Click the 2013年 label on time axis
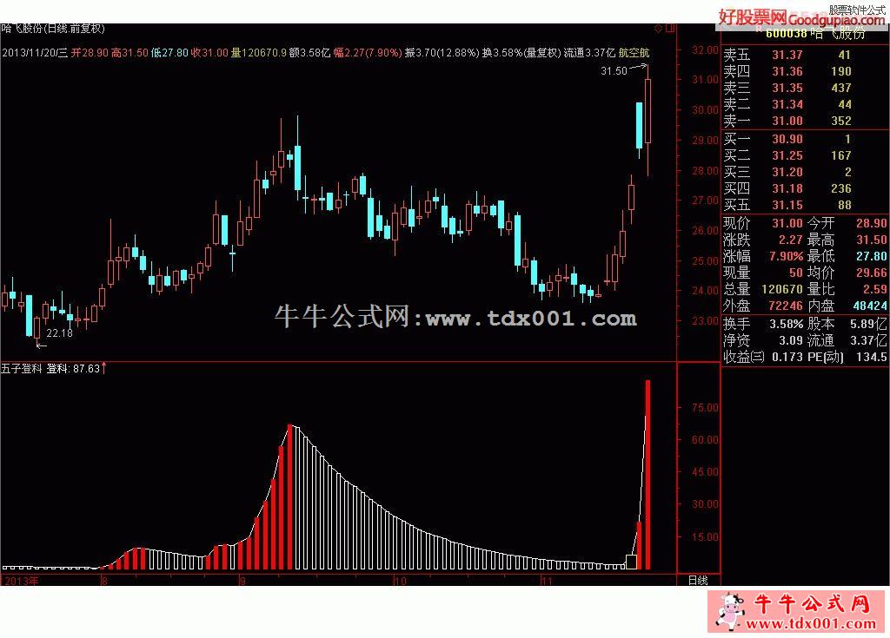The image size is (890, 638). coord(21,579)
